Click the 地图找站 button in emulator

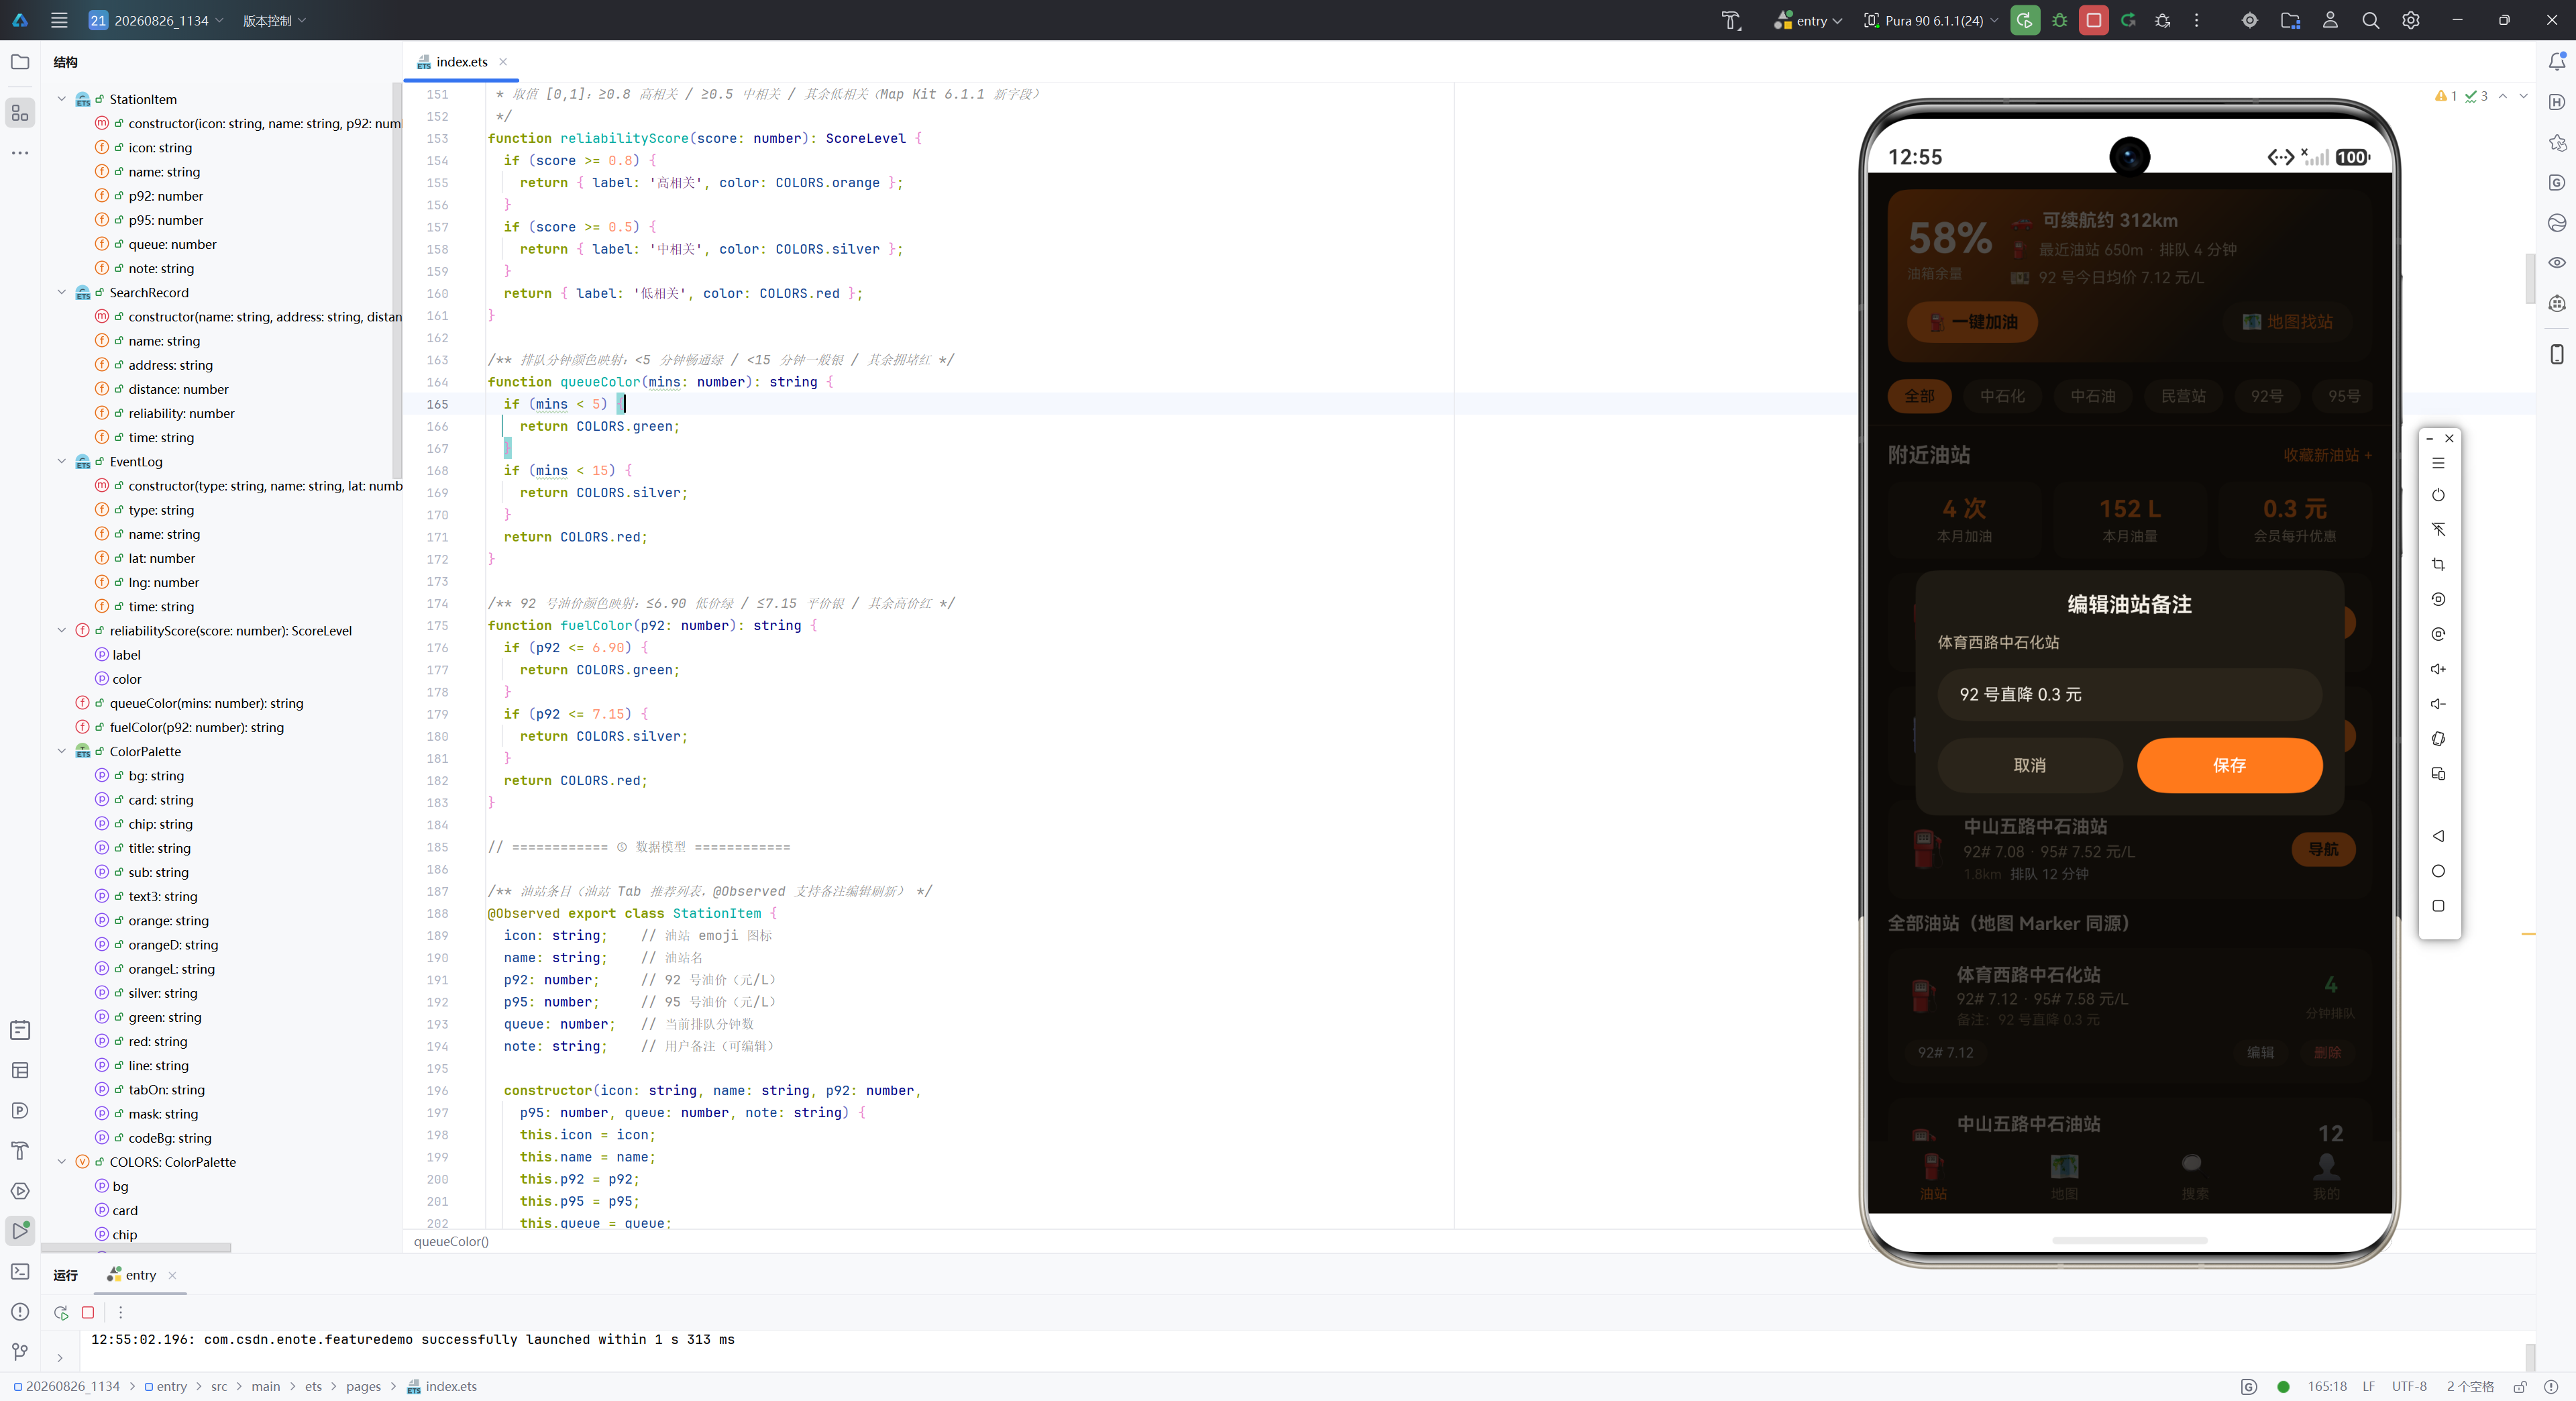point(2288,322)
